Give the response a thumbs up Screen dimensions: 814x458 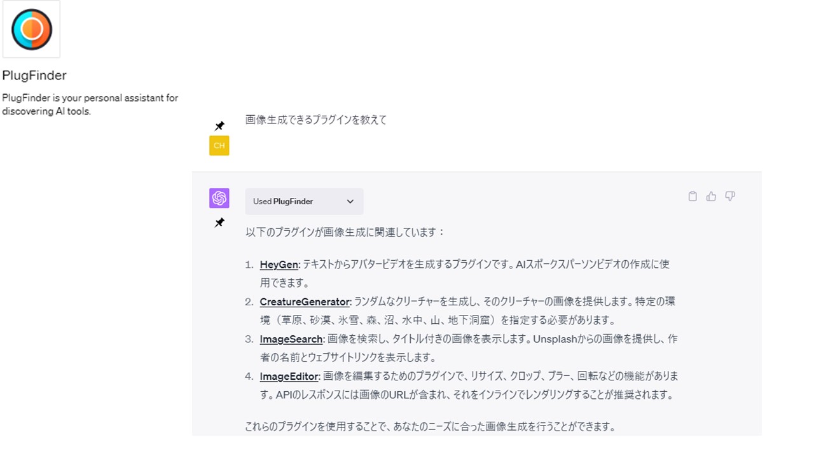tap(711, 197)
